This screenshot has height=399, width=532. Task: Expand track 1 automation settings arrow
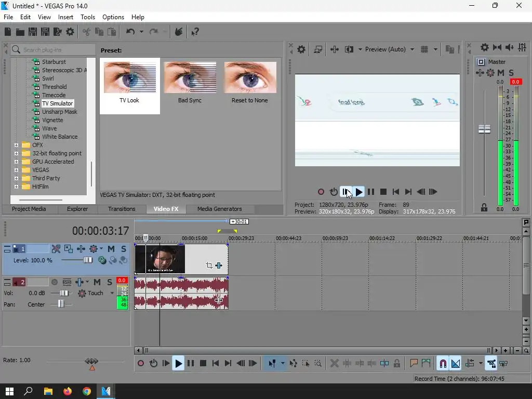coord(101,249)
